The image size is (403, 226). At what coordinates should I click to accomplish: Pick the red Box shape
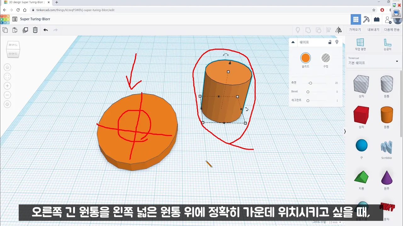(x=361, y=115)
